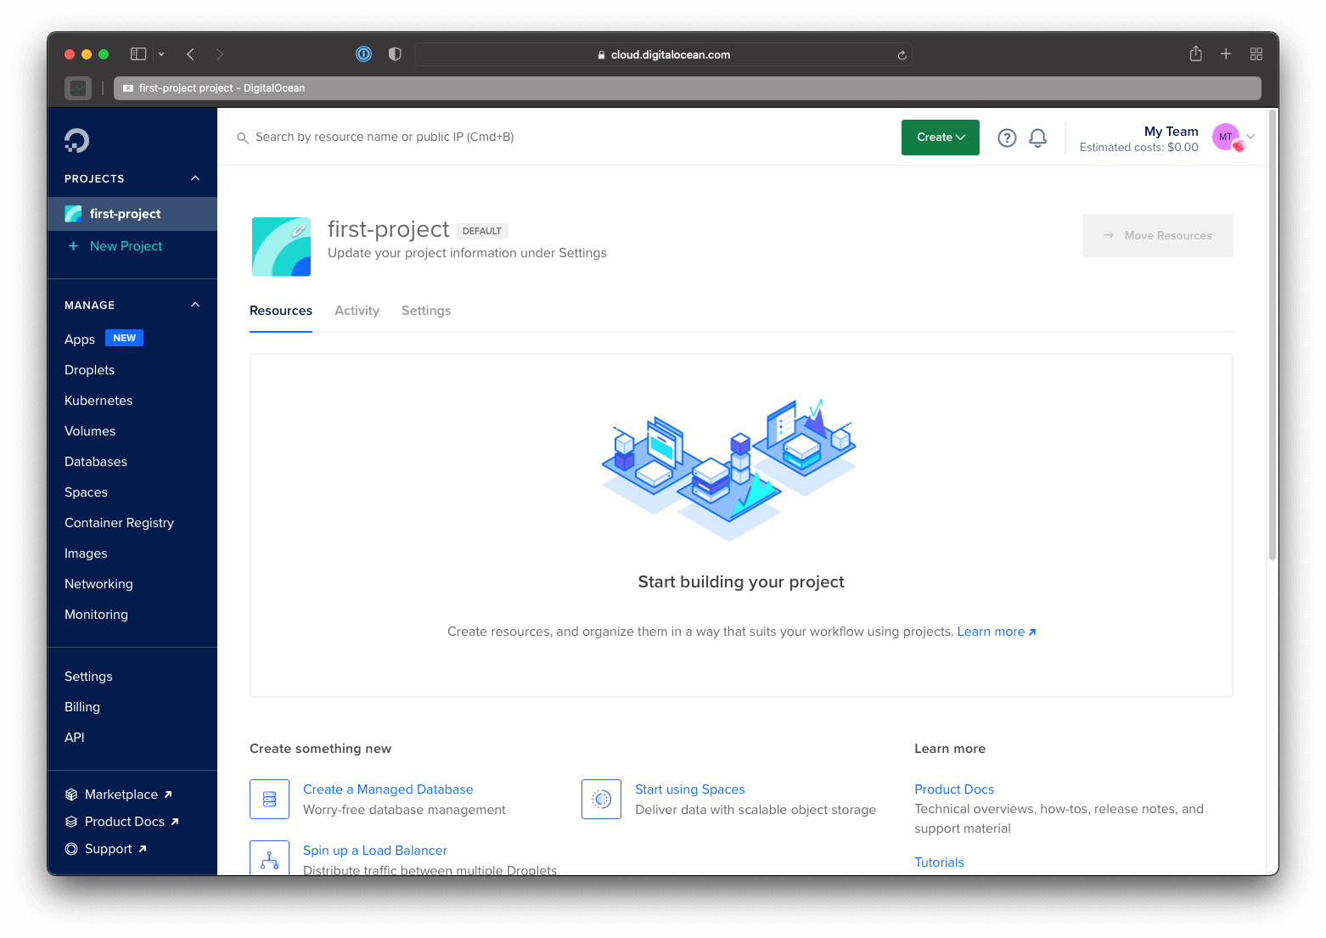Click the page vertical scrollbar
The image size is (1326, 938).
point(1272,334)
